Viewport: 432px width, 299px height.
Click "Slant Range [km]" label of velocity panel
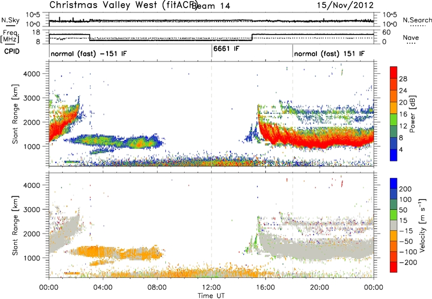tap(15, 226)
